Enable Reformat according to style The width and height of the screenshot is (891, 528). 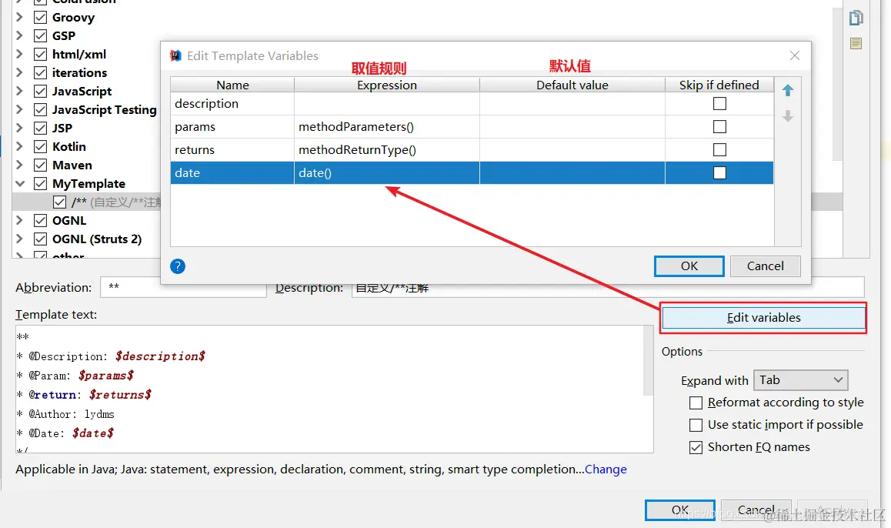coord(696,403)
